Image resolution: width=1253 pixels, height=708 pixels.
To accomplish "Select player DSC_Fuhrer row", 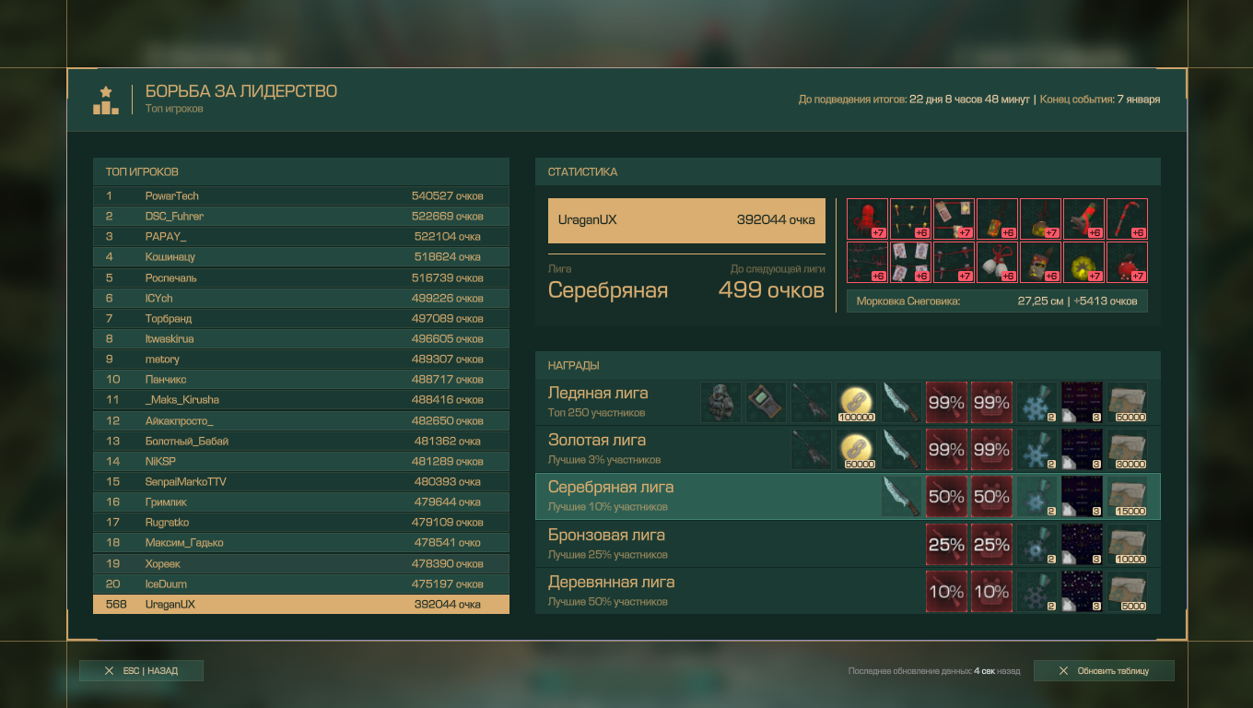I will point(301,216).
